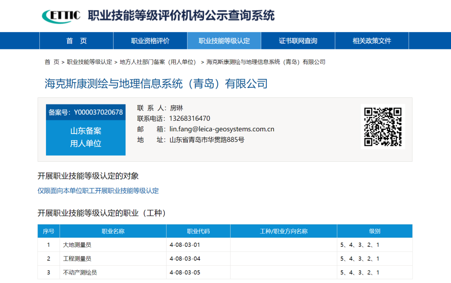Click the 联系人 label
Viewport: 451px width, 283px height.
152,108
